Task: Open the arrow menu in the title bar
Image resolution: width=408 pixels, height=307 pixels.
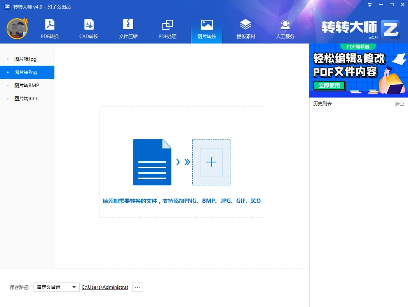Action: [x=369, y=5]
